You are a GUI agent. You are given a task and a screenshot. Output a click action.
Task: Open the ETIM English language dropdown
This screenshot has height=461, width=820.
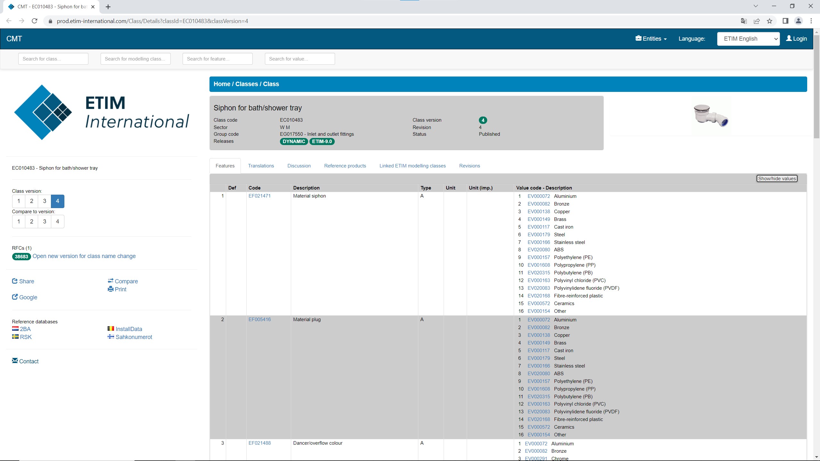[x=748, y=39]
